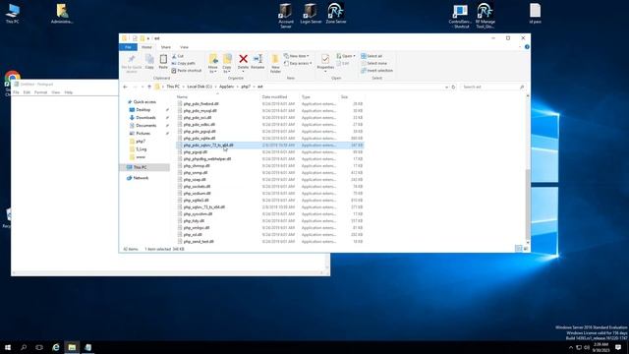Open recent locations dropdown arrow

(x=143, y=87)
